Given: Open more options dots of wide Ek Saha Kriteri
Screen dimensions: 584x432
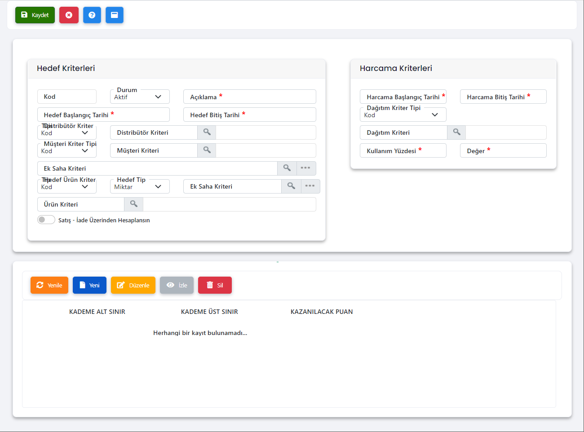Looking at the screenshot, I should click(306, 168).
